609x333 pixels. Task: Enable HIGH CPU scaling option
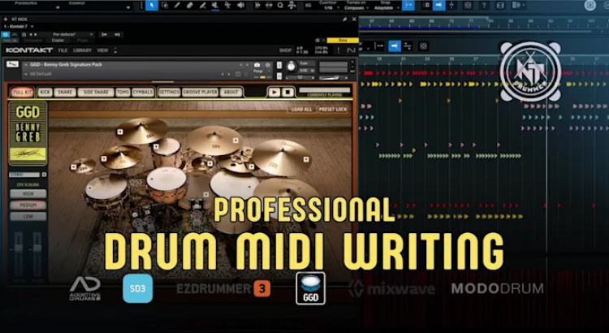pos(28,194)
